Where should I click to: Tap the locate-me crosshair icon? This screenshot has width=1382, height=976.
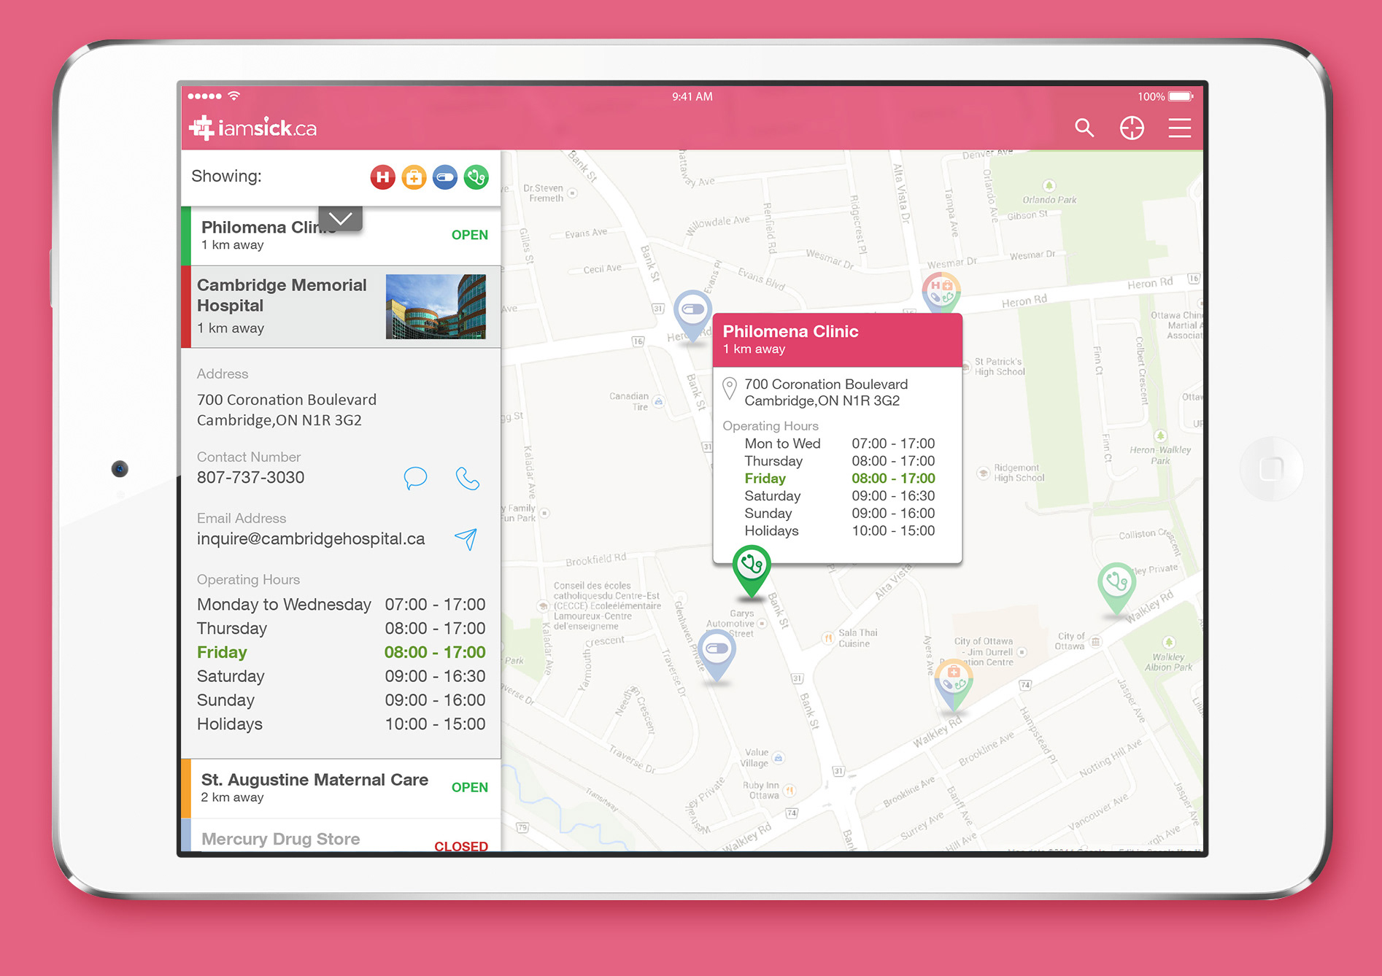[1132, 128]
